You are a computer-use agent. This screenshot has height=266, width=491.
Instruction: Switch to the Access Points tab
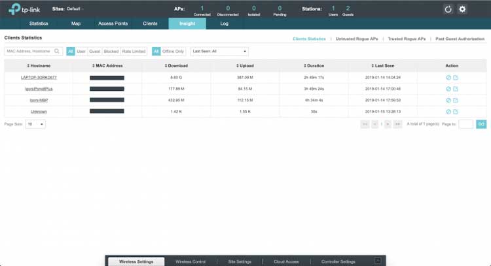[113, 24]
